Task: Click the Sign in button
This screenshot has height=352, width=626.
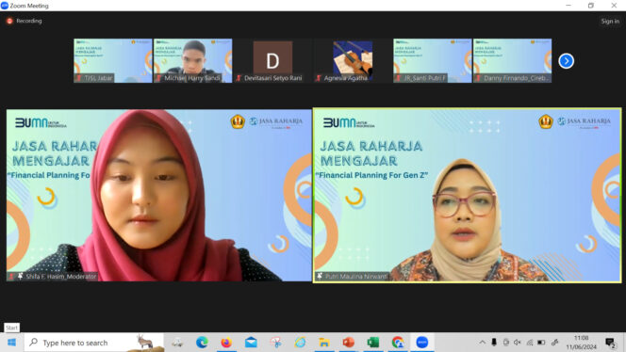Action: pyautogui.click(x=610, y=21)
